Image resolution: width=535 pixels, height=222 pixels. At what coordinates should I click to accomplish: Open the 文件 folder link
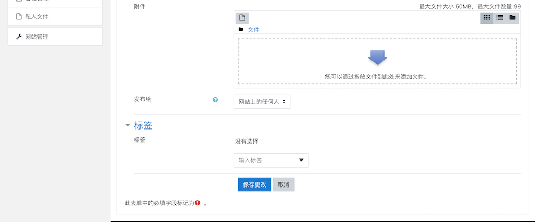point(253,30)
